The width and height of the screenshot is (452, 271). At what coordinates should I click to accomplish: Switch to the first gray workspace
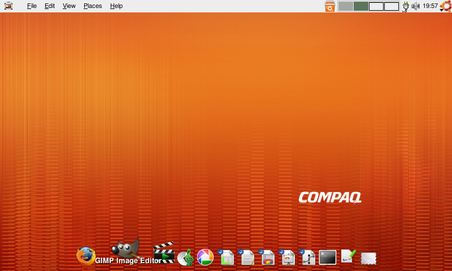tap(346, 6)
